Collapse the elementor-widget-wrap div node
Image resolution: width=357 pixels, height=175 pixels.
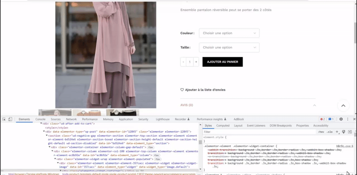(55, 159)
